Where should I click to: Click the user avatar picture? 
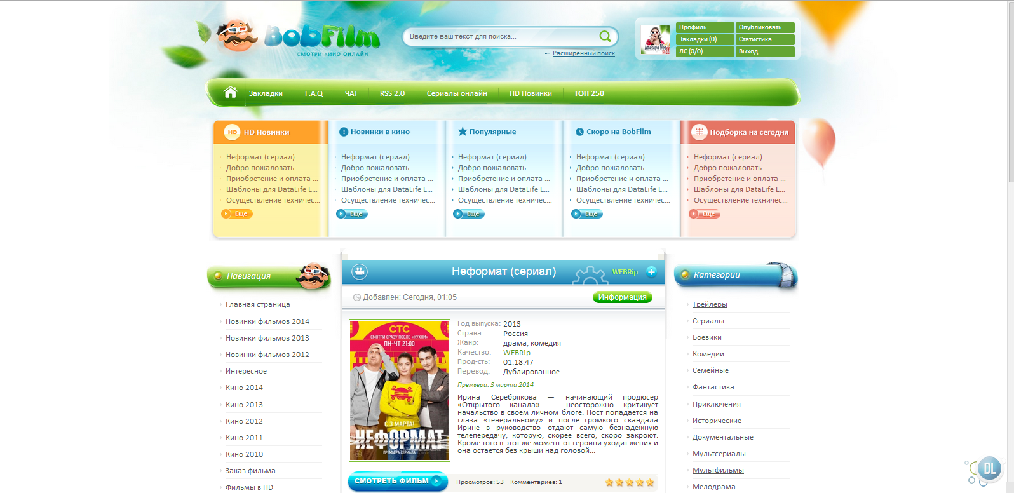[x=655, y=39]
